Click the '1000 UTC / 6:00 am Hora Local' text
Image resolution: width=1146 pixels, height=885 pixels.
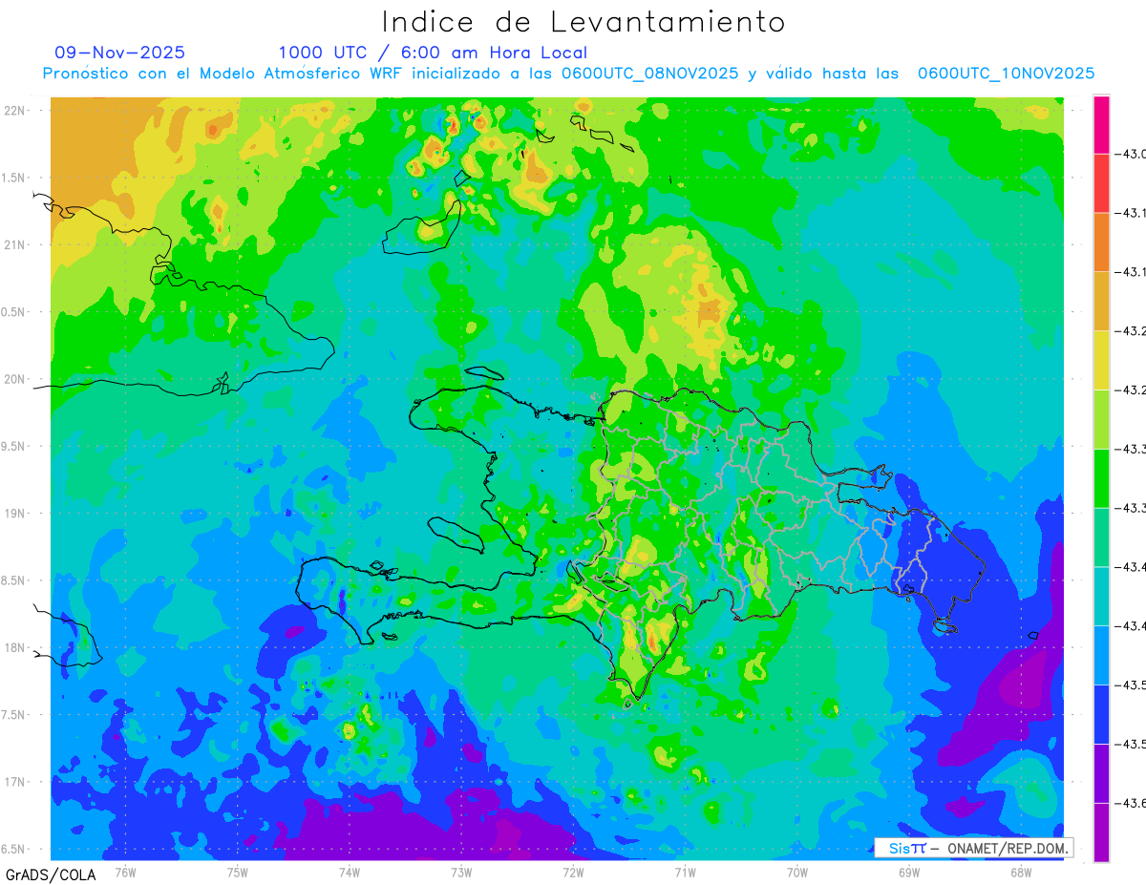tap(433, 53)
